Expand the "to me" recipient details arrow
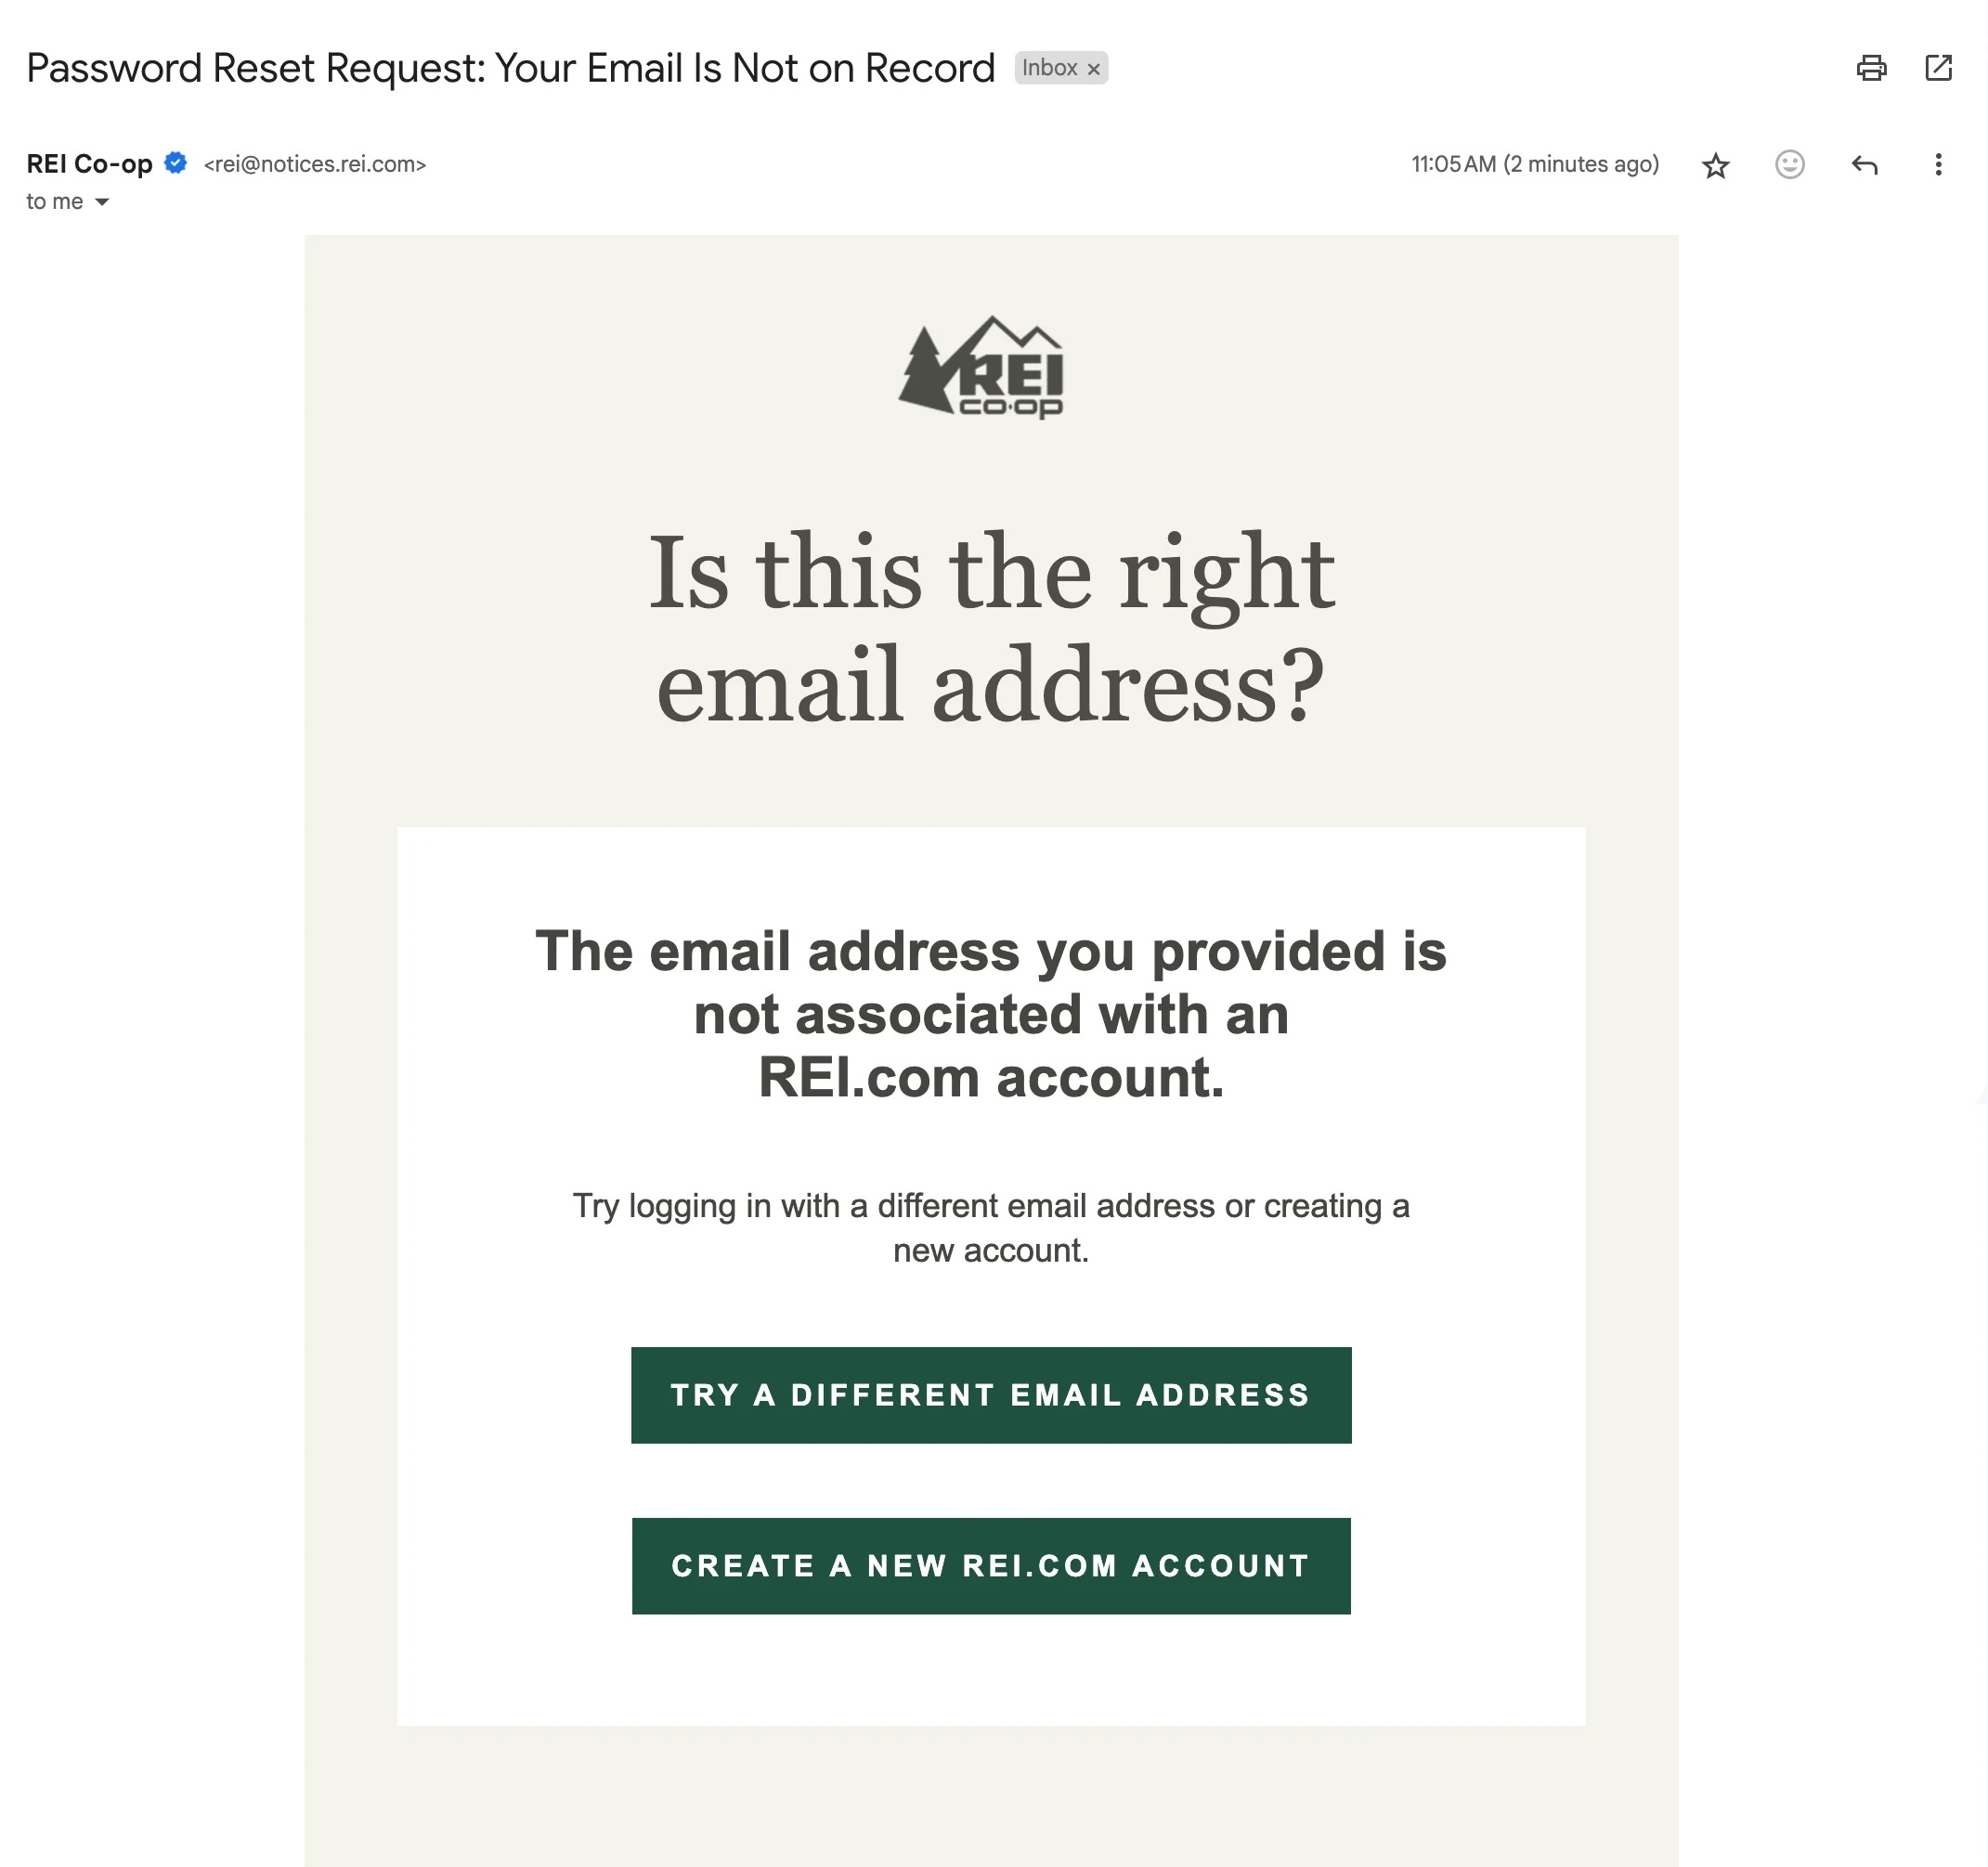Image resolution: width=1988 pixels, height=1867 pixels. [102, 202]
